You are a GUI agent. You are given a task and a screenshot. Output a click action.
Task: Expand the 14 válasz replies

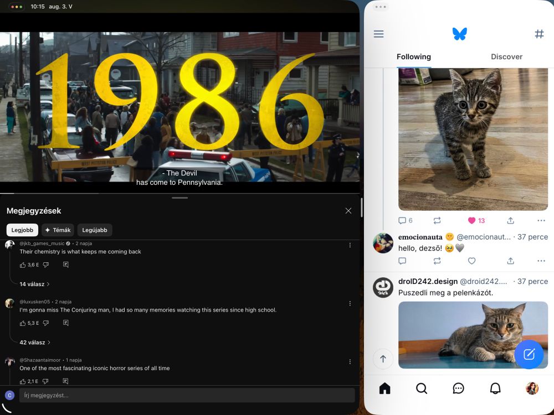pyautogui.click(x=34, y=284)
